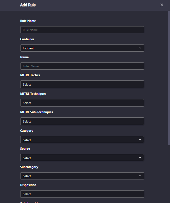This screenshot has width=170, height=203.
Task: Open the Disposition select box
Action: [82, 194]
